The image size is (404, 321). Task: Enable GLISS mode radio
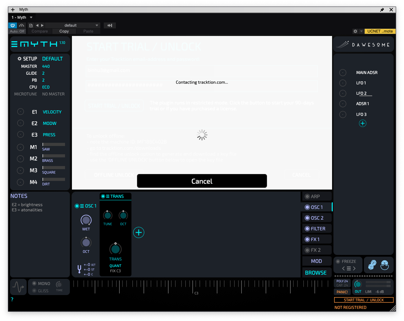click(34, 291)
